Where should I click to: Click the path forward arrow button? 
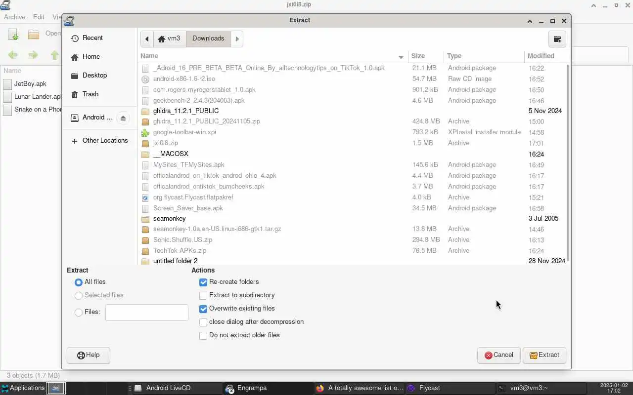click(x=237, y=39)
